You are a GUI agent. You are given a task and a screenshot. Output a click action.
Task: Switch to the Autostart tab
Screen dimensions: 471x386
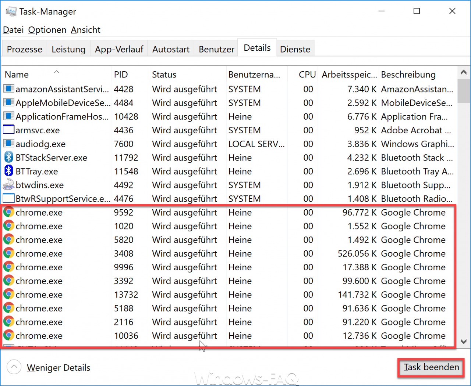171,49
